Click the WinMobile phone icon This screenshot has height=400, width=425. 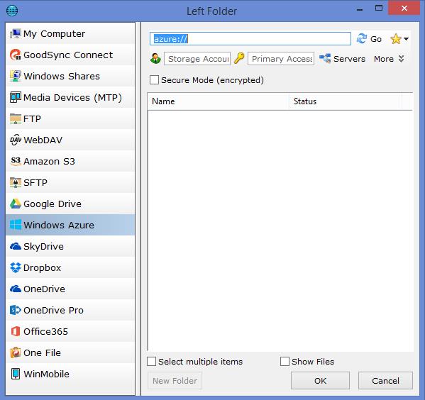15,374
